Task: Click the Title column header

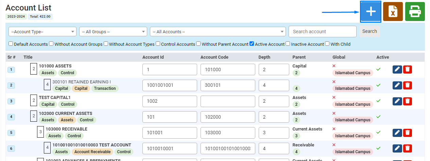Action: click(x=28, y=57)
